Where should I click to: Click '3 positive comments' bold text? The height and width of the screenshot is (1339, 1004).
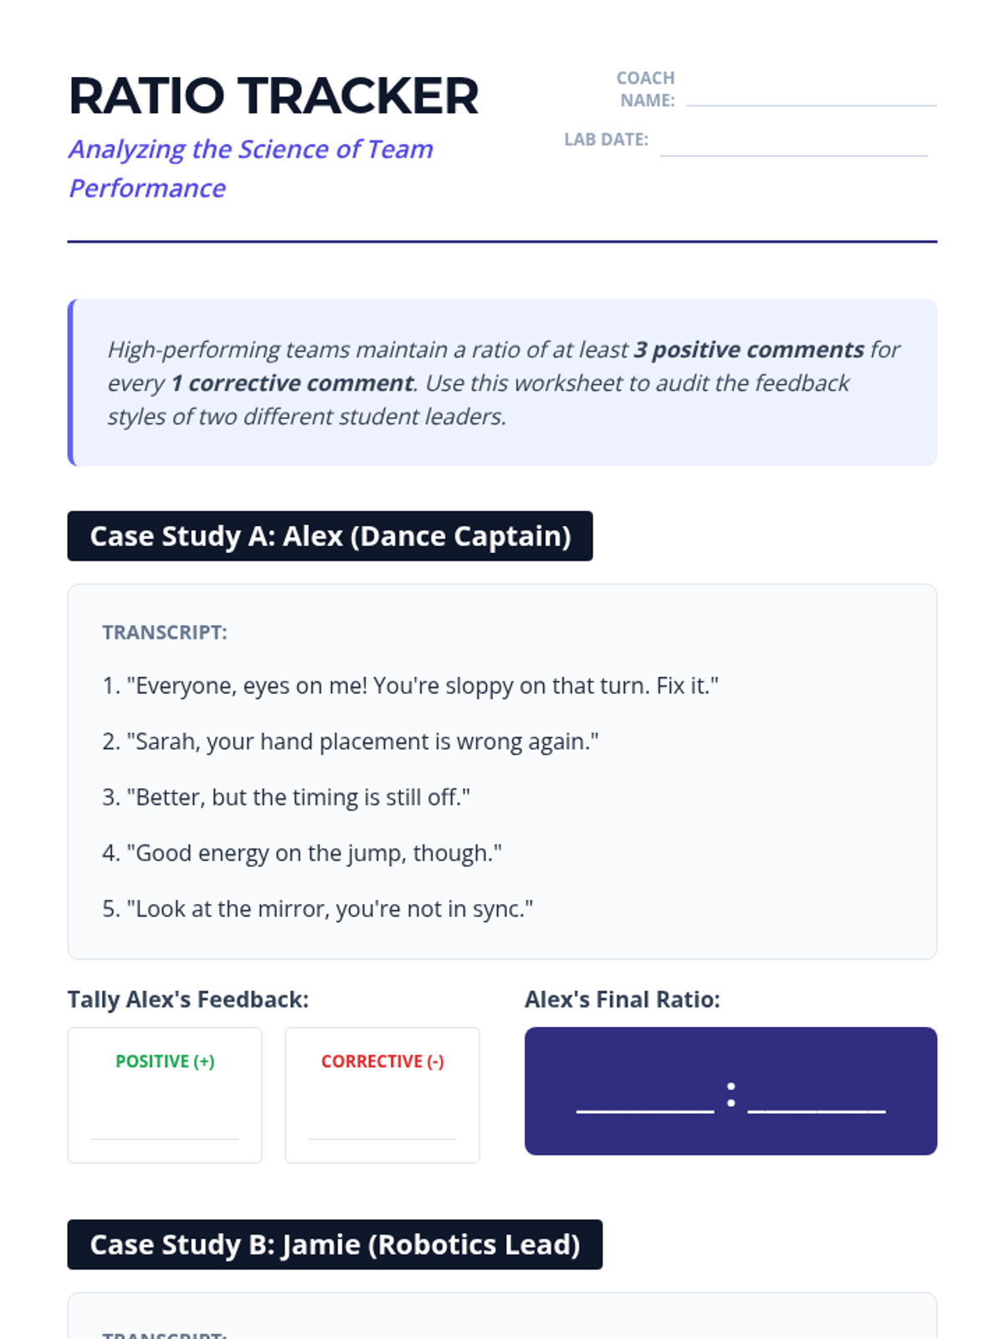coord(748,349)
